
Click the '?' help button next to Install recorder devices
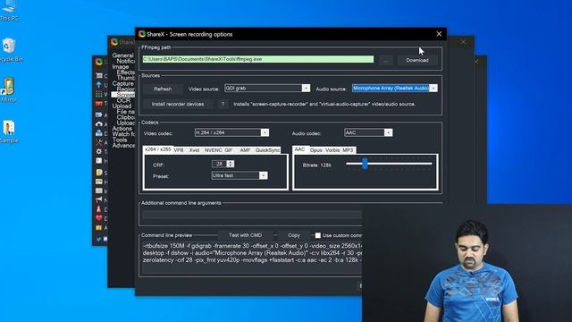[x=223, y=104]
